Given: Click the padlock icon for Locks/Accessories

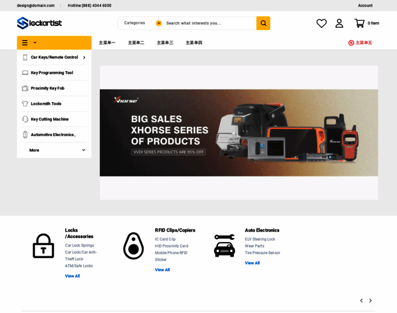Looking at the screenshot, I should [43, 246].
